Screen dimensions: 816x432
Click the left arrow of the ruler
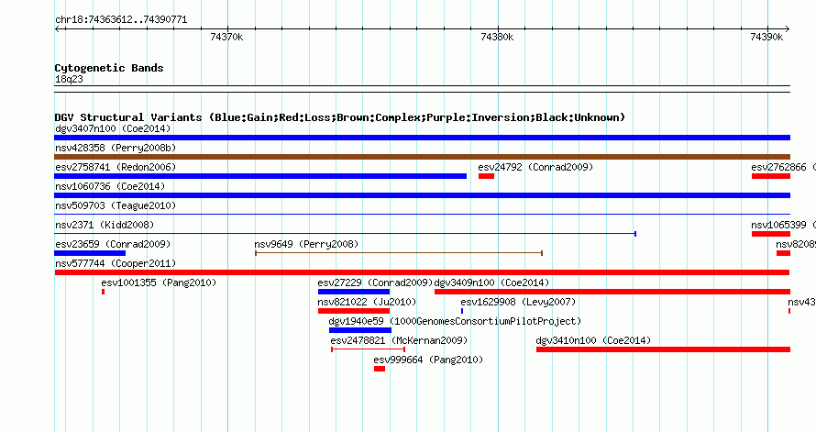(x=58, y=29)
